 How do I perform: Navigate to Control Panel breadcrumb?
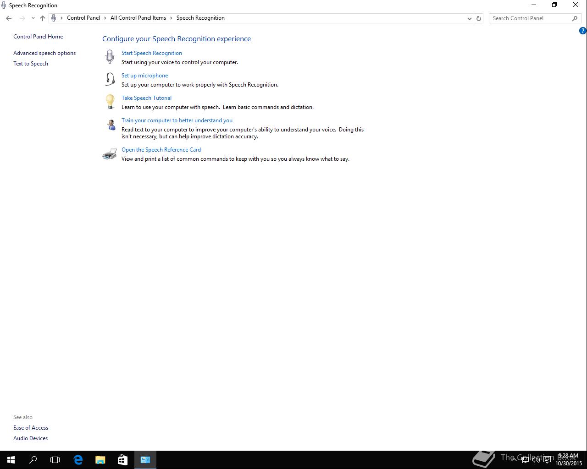click(x=83, y=18)
